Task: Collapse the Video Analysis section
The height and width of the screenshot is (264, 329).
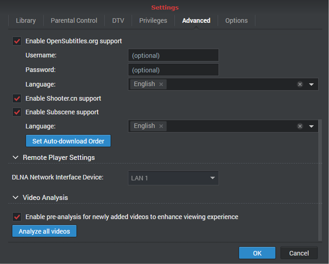Action: (15, 198)
